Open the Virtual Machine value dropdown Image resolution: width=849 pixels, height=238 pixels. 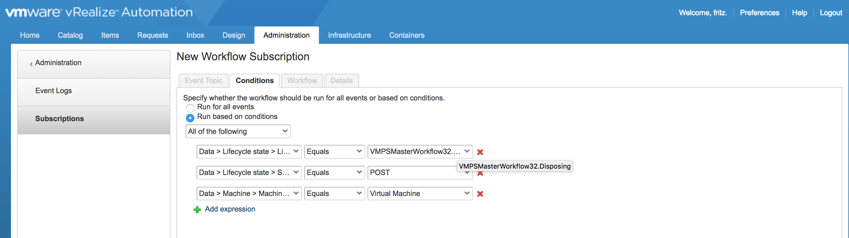click(420, 194)
